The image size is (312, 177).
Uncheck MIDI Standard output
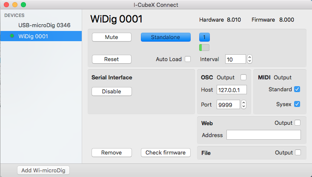[x=297, y=89]
